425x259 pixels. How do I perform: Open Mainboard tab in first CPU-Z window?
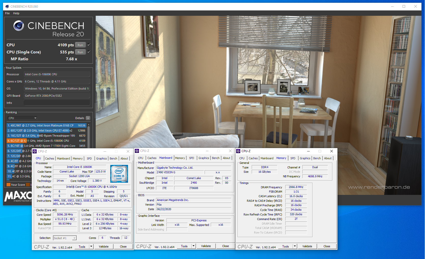coord(63,159)
